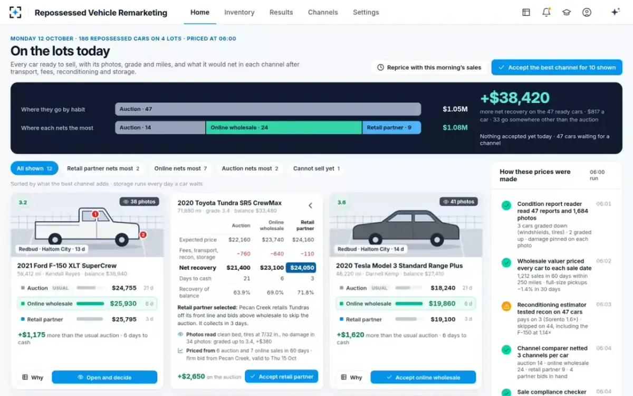
Task: Open the sparkle AI assistant icon
Action: 615,12
